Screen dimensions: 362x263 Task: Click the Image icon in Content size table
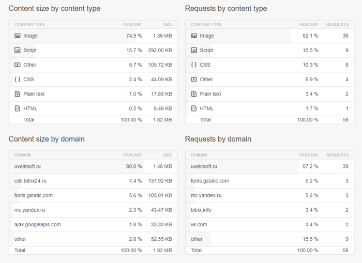[x=17, y=36]
